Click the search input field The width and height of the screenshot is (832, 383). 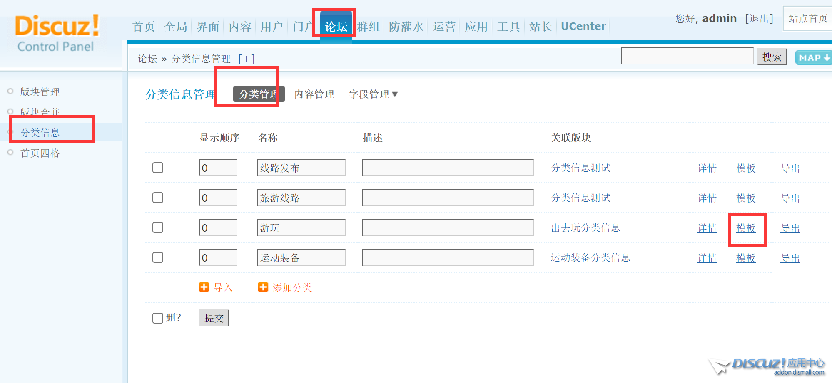pos(687,56)
